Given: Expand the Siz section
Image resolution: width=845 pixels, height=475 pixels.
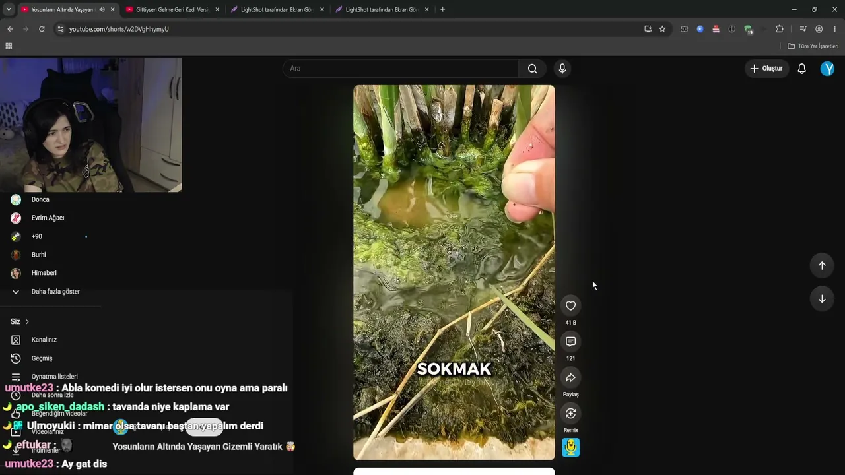Looking at the screenshot, I should (x=20, y=321).
